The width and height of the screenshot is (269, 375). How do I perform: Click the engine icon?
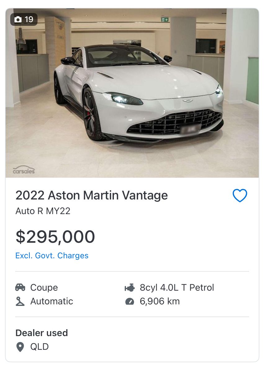(129, 288)
